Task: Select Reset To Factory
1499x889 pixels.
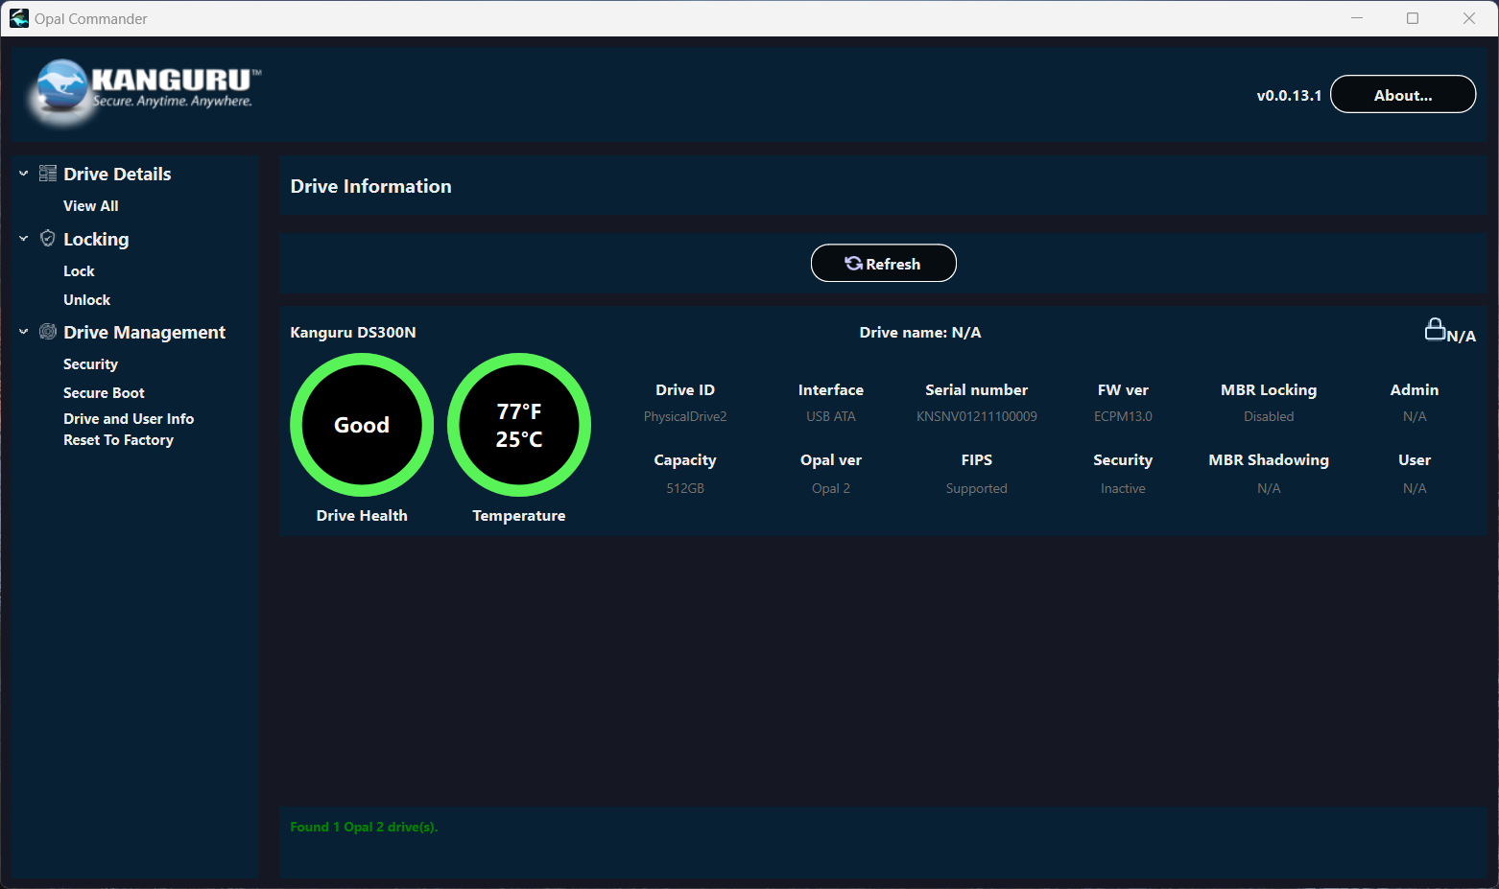Action: (x=118, y=440)
